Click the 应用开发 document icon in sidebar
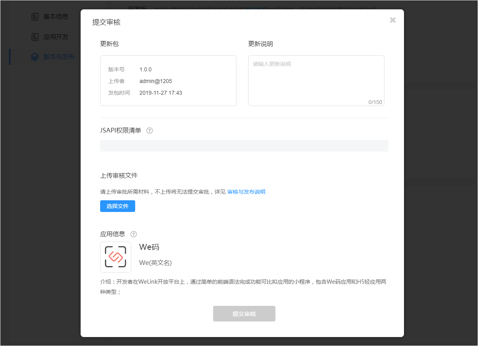The image size is (478, 346). point(34,37)
